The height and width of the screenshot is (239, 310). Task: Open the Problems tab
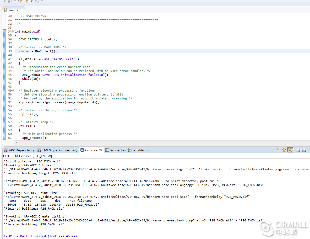pos(138,150)
